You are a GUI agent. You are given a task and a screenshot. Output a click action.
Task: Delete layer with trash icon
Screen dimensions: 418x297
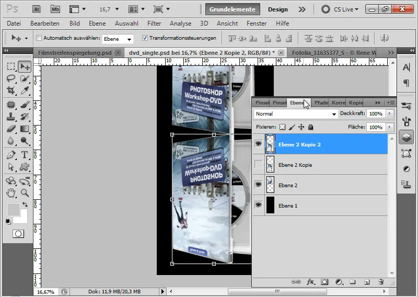(x=381, y=282)
